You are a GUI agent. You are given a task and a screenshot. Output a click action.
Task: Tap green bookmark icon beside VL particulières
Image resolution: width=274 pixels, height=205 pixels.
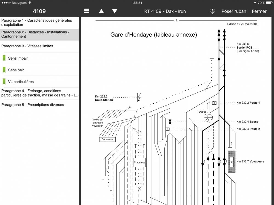4,82
